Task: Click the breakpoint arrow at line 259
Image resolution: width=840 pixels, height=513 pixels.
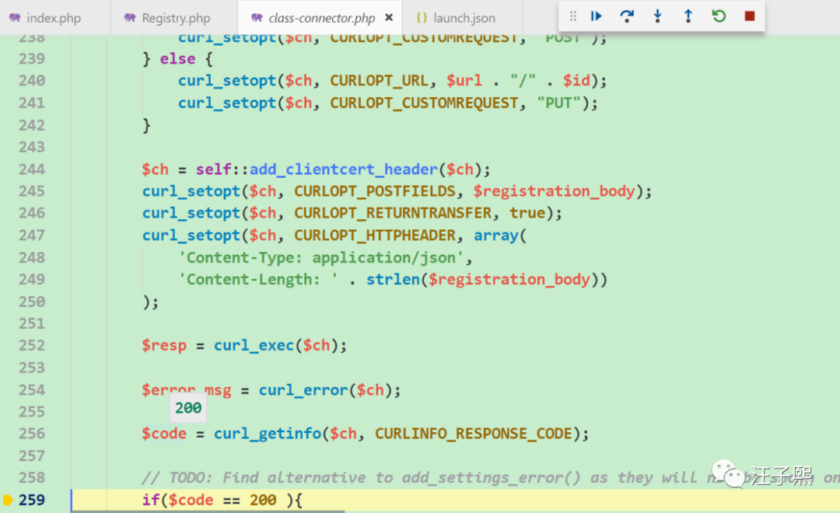Action: 8,500
